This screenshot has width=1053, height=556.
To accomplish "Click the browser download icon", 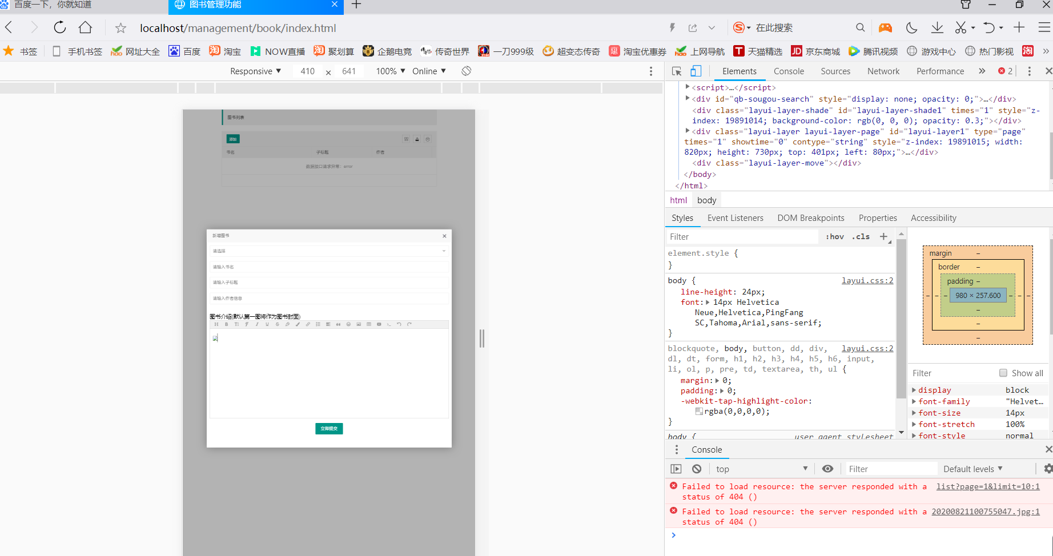I will point(937,27).
